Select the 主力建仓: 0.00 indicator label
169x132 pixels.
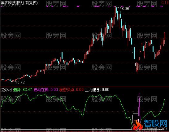[97, 90]
